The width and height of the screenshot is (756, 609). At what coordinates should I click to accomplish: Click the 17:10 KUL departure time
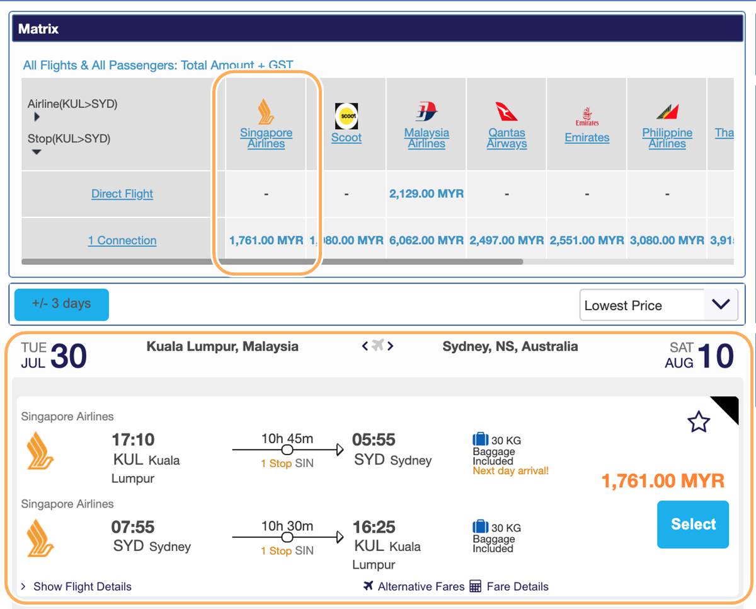click(x=133, y=439)
